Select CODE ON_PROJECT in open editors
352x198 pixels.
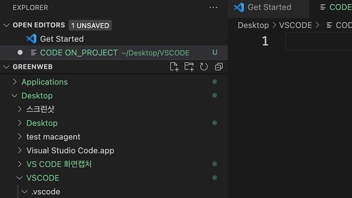[x=114, y=53]
